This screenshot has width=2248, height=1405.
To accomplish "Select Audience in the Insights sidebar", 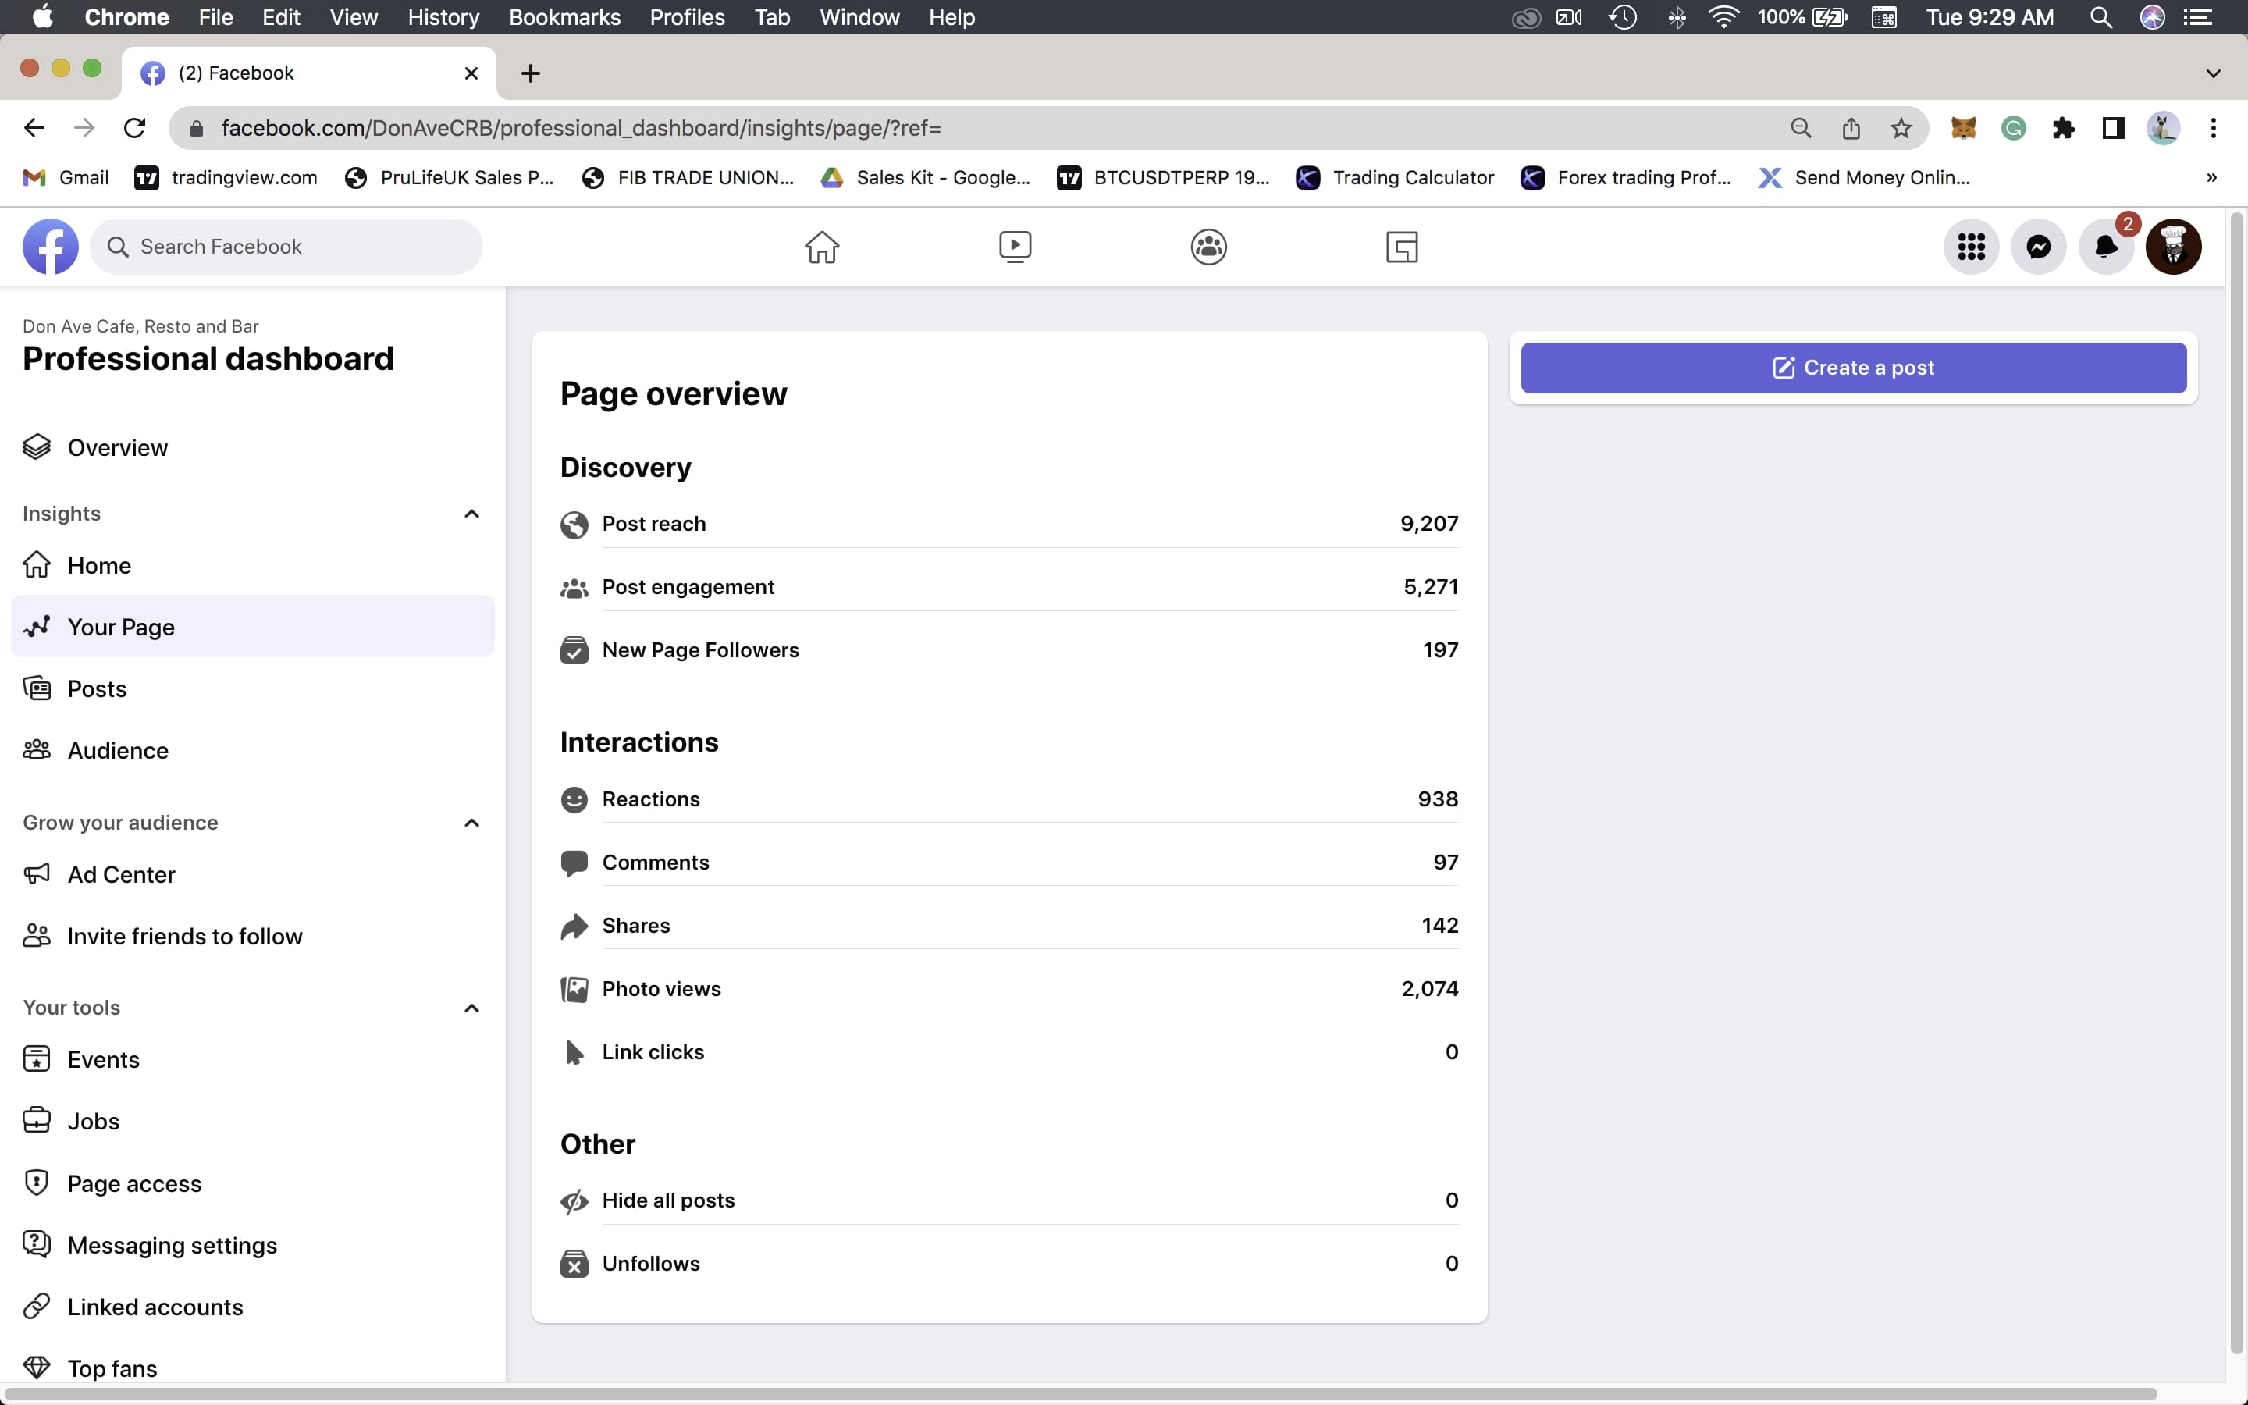I will tap(118, 751).
